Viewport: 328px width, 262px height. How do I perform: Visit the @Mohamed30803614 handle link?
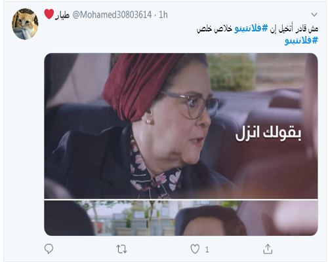(112, 15)
